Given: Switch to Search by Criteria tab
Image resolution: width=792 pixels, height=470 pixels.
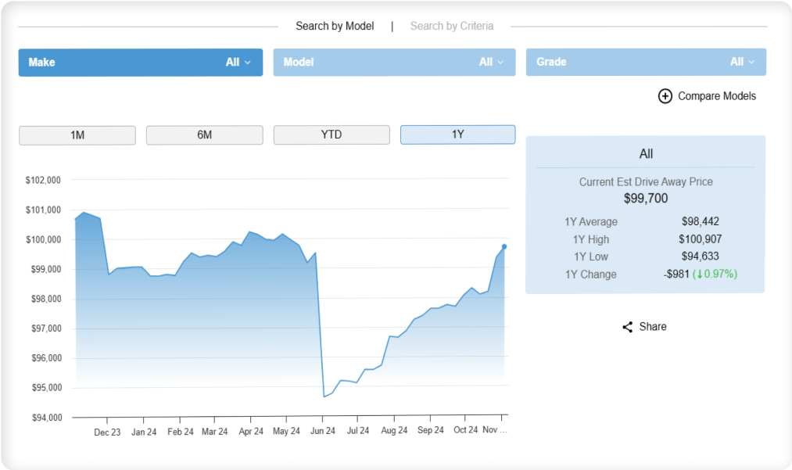Looking at the screenshot, I should 452,26.
